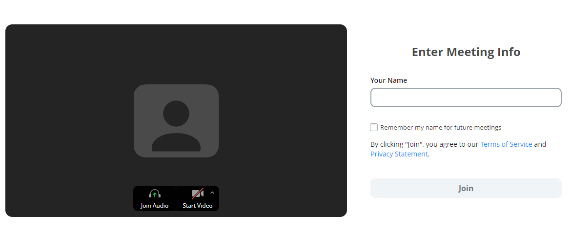
Task: Open the Terms of Service link
Action: 506,144
